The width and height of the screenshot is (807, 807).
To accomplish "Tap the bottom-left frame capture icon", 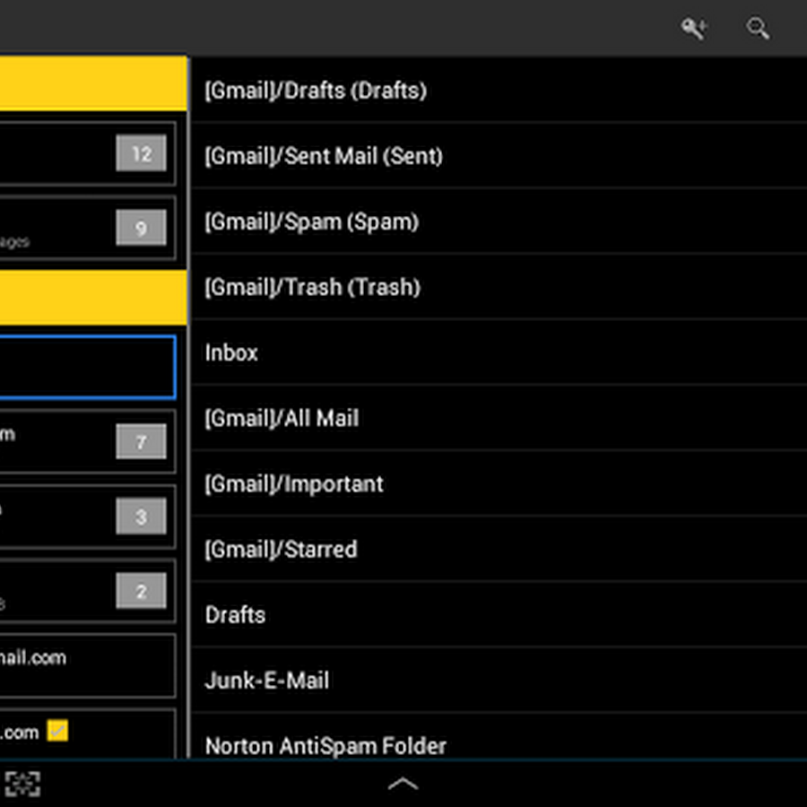I will pos(22,784).
